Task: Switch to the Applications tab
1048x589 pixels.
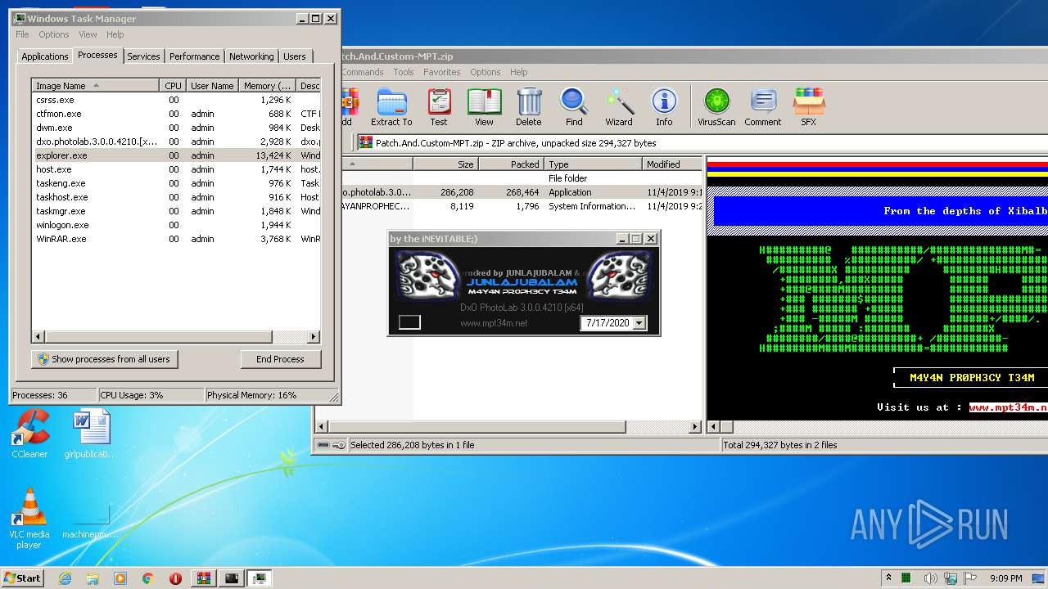Action: (x=44, y=56)
